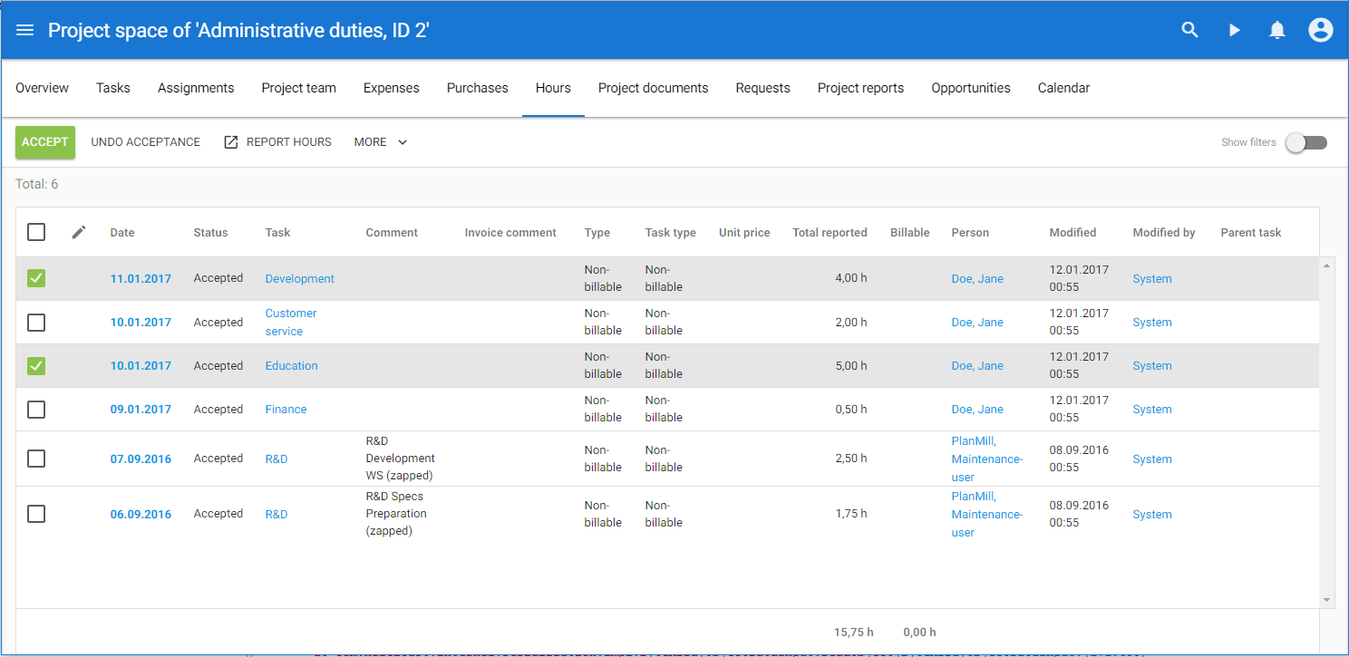Viewport: 1349px width, 657px height.
Task: Open the Project team tab
Action: pyautogui.click(x=299, y=88)
